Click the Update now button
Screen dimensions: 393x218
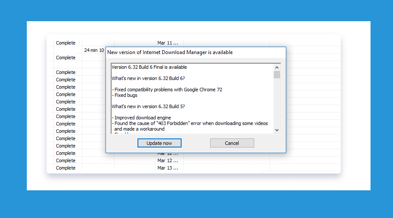tap(160, 143)
